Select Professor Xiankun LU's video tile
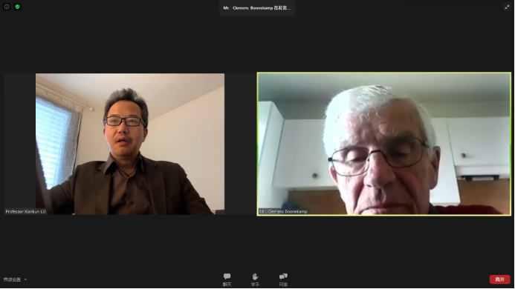 click(x=130, y=144)
